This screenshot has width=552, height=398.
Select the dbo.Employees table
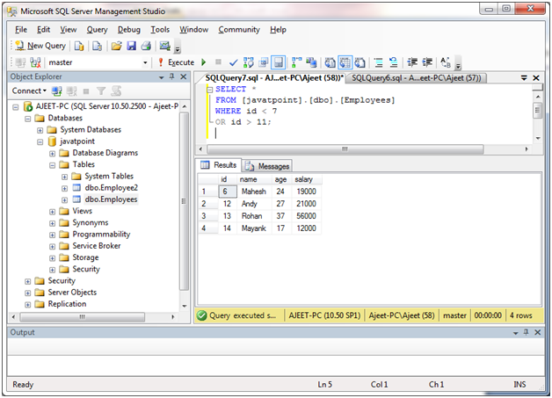[x=111, y=199]
